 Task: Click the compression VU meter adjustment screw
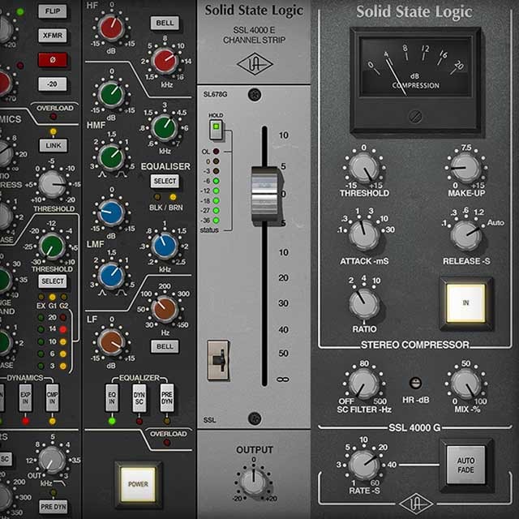(414, 115)
